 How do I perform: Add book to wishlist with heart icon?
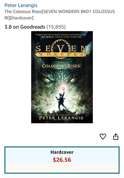point(103,136)
